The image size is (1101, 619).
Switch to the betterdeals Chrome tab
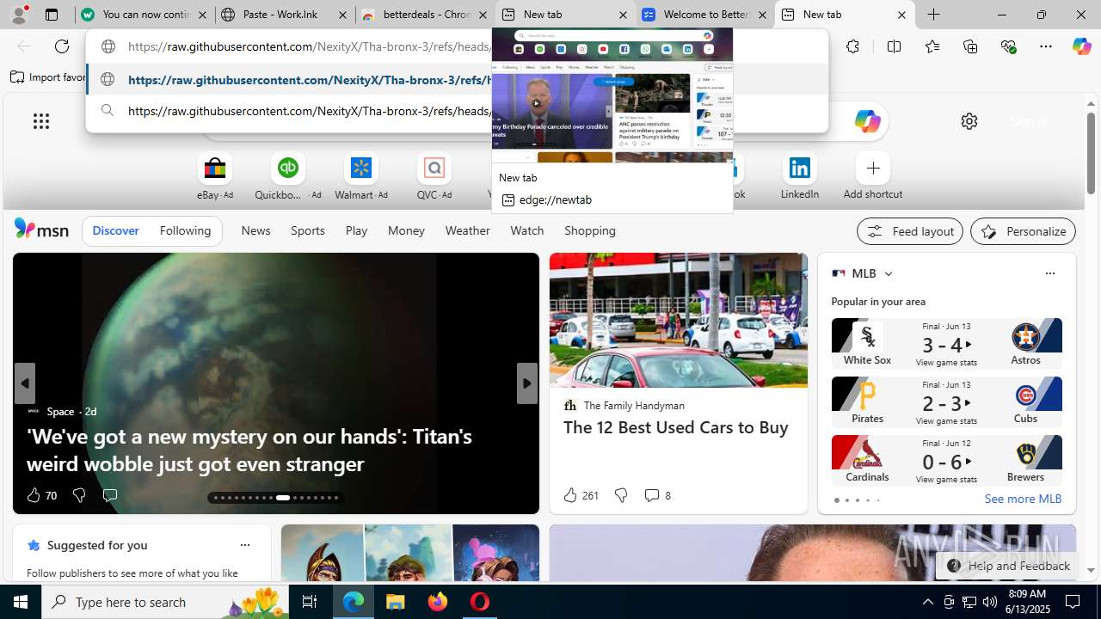coord(425,15)
